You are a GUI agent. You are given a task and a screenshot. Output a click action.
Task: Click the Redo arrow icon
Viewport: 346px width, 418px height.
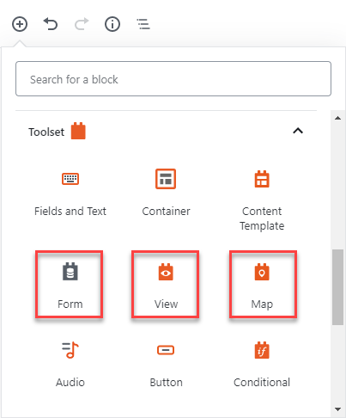[82, 24]
